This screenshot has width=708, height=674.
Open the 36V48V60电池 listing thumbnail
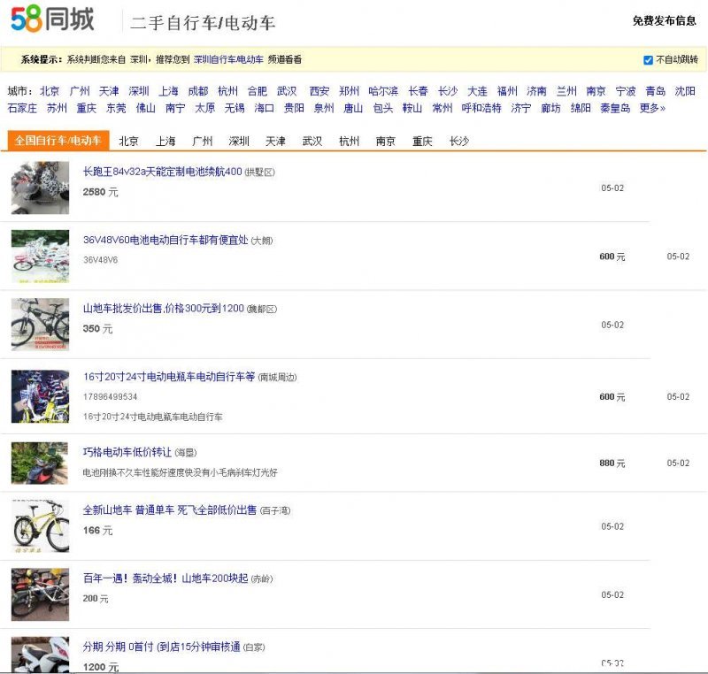[40, 256]
